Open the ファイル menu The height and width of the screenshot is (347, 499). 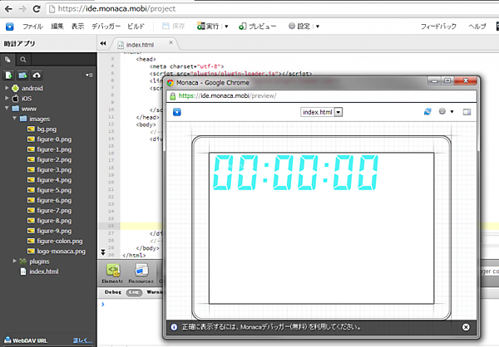coord(32,27)
